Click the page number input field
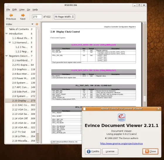Screen dimensions: 164x160 tap(37, 17)
